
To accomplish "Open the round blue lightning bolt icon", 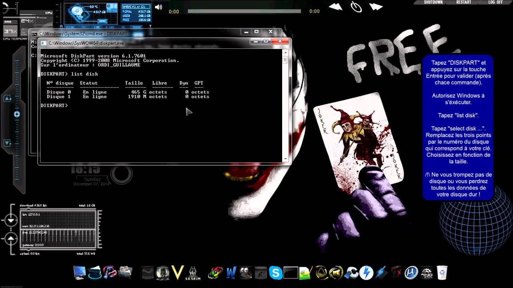I will 366,273.
